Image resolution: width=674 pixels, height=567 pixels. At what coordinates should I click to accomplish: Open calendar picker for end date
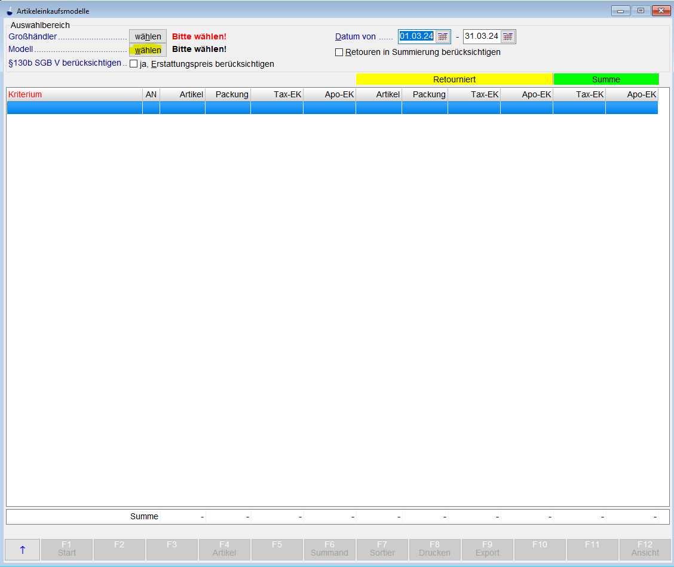[x=507, y=36]
